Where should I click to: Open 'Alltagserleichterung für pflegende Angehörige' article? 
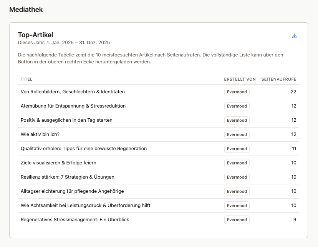click(x=72, y=191)
